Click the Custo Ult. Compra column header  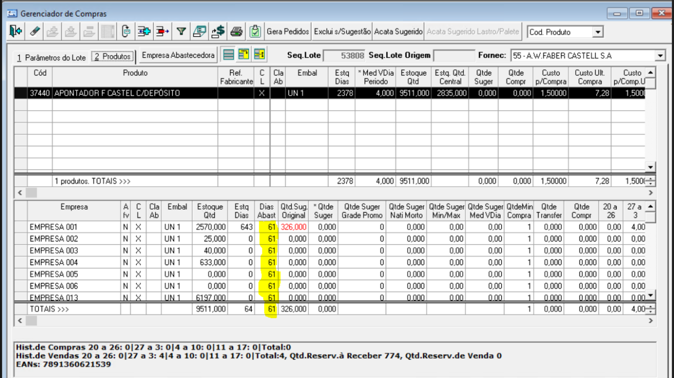pos(590,77)
